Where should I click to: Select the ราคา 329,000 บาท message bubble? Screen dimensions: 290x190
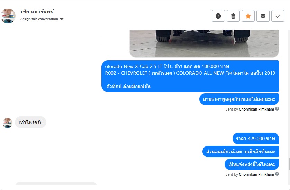(x=256, y=139)
